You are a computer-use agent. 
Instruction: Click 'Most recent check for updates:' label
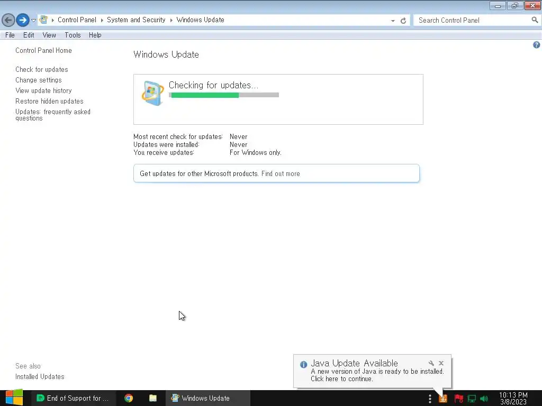point(178,137)
